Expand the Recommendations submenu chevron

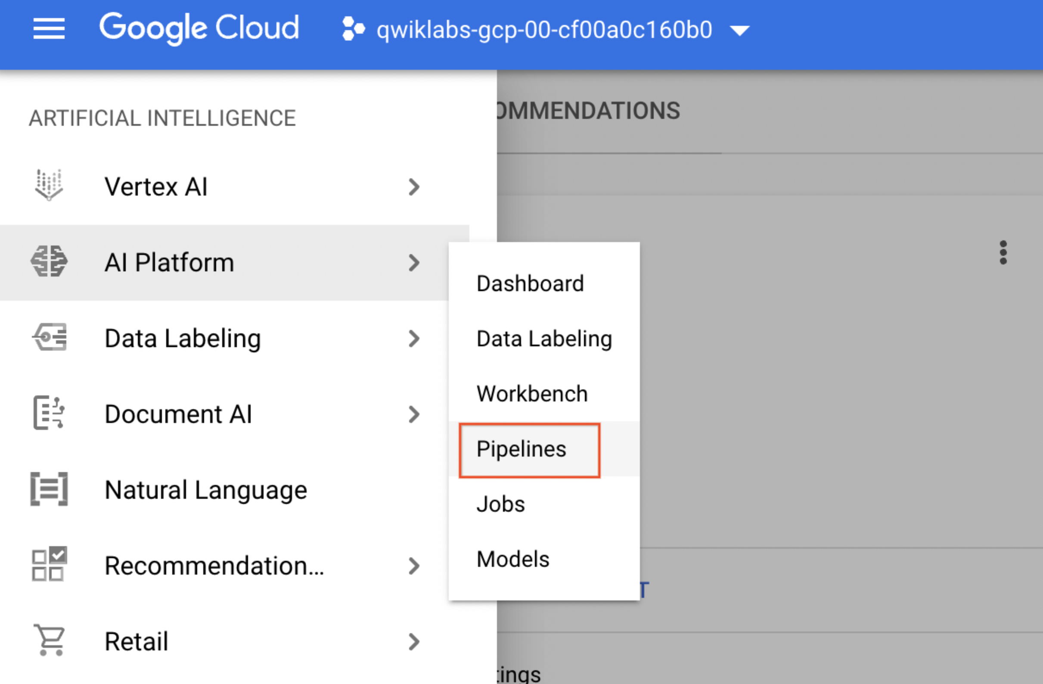[x=414, y=566]
